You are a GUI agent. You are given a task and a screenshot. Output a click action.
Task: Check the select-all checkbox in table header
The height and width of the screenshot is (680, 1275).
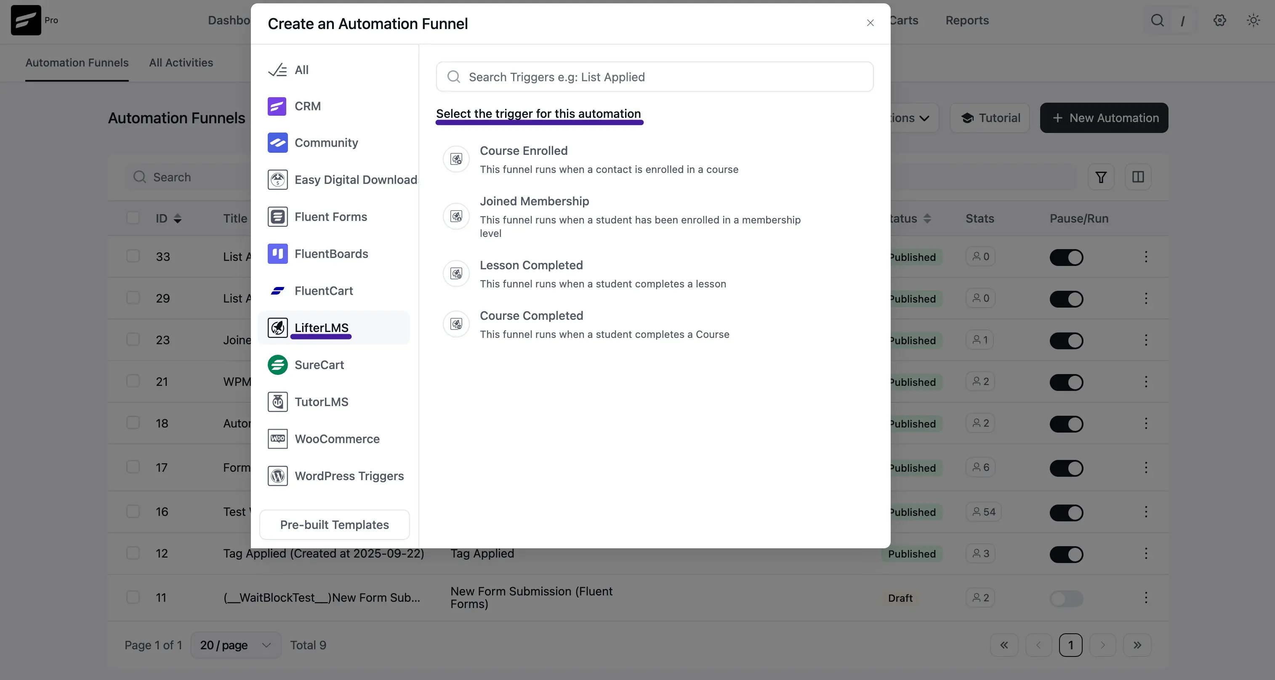[133, 218]
